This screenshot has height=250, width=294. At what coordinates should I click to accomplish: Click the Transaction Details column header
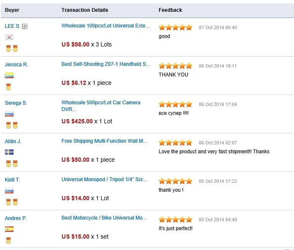coord(84,10)
